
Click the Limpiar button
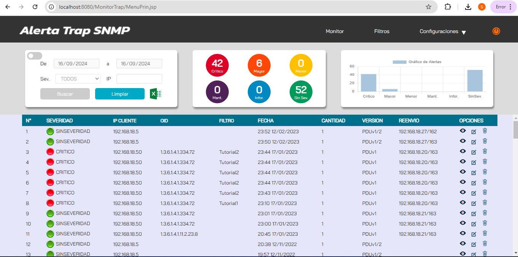coord(120,94)
